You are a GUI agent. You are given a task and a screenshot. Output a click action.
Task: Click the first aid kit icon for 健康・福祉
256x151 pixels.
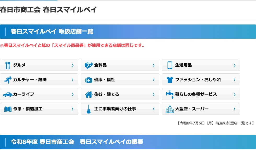click(x=89, y=80)
